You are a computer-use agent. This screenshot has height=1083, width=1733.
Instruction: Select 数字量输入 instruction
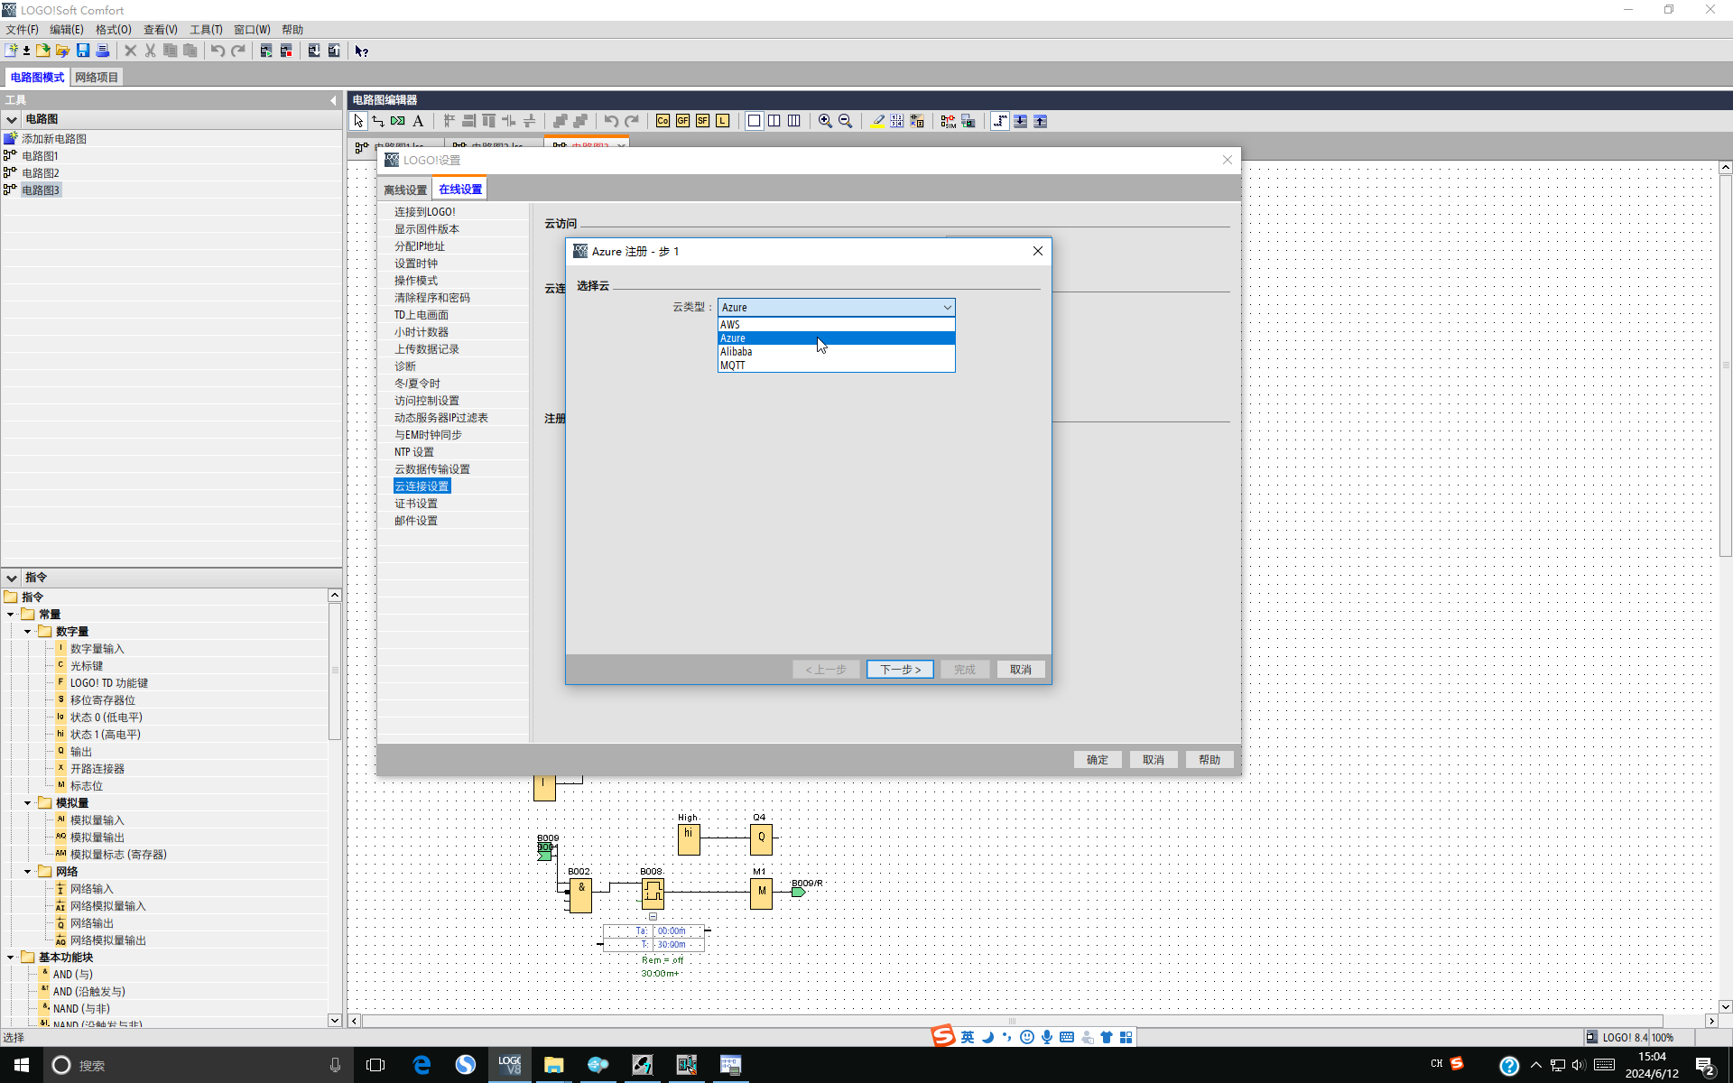tap(97, 649)
